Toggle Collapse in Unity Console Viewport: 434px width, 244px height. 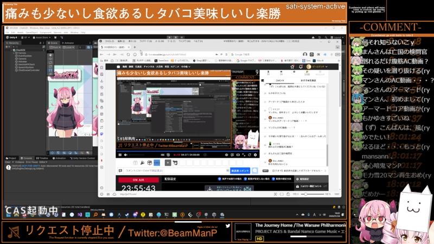[19, 162]
